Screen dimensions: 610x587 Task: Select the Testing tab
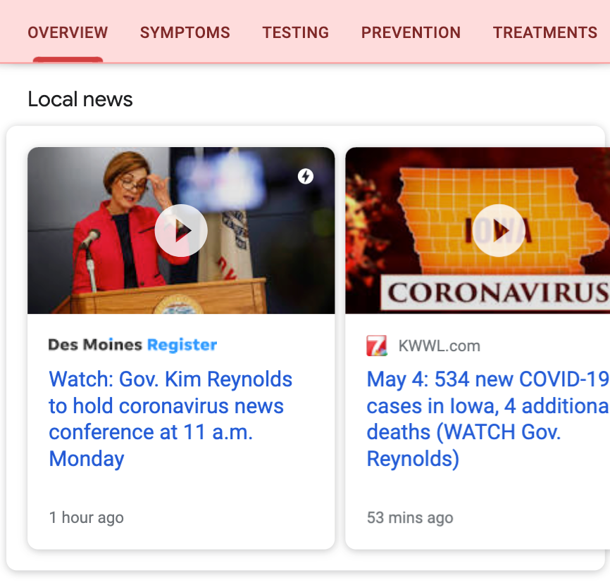296,32
